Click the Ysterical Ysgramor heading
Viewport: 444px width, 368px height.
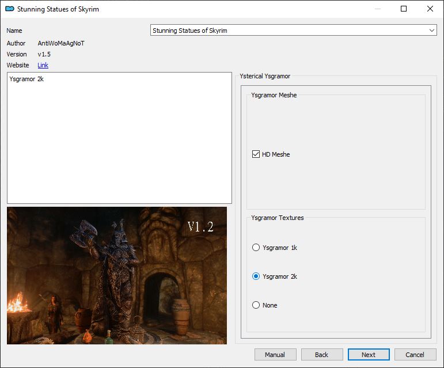265,76
